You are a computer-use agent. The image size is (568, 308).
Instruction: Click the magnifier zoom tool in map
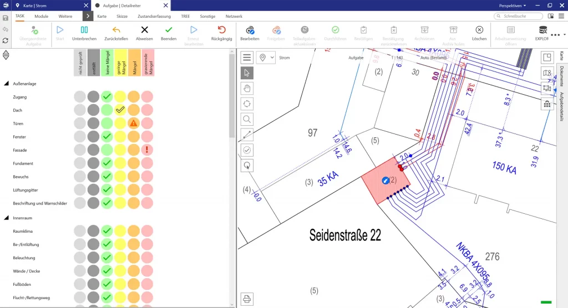[x=247, y=119]
